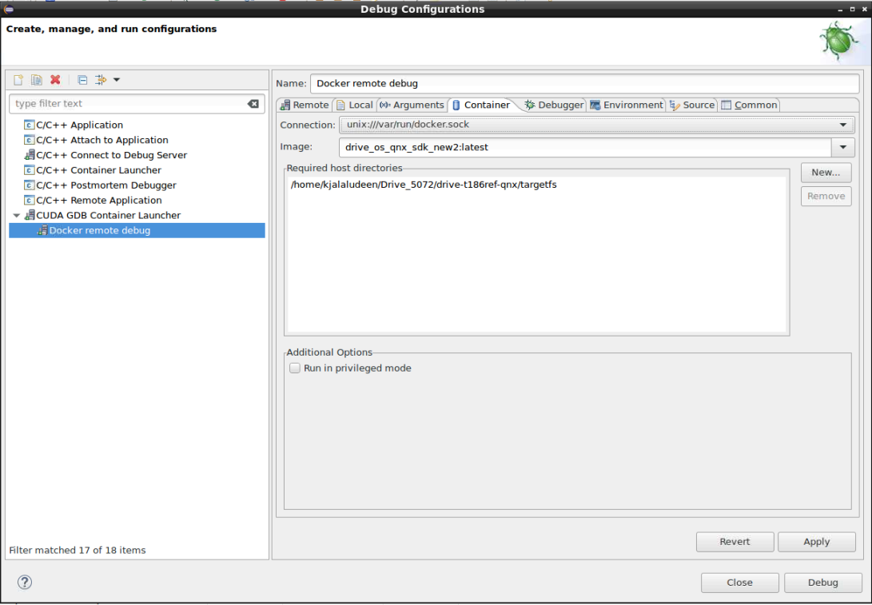Click the C/C++ Container Launcher entry

pos(102,169)
